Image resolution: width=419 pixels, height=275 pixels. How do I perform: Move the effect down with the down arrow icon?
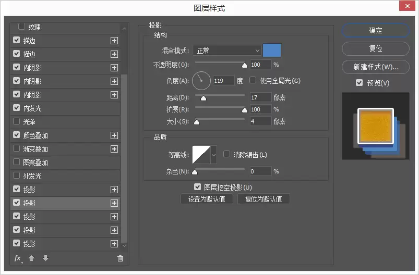[46, 258]
